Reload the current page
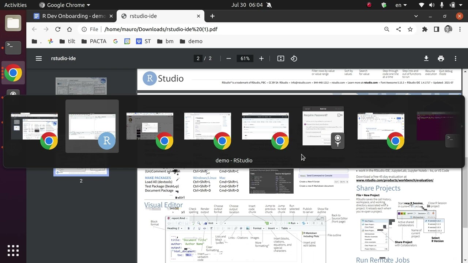The image size is (468, 263). pyautogui.click(x=58, y=29)
